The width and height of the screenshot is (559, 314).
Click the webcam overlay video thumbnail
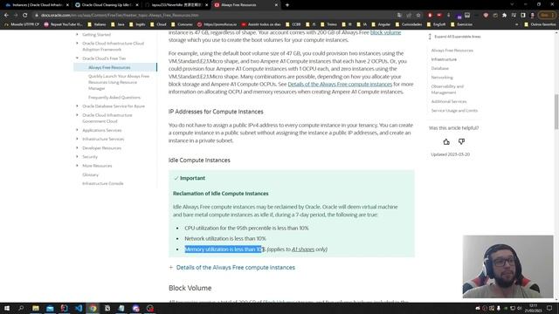507,266
